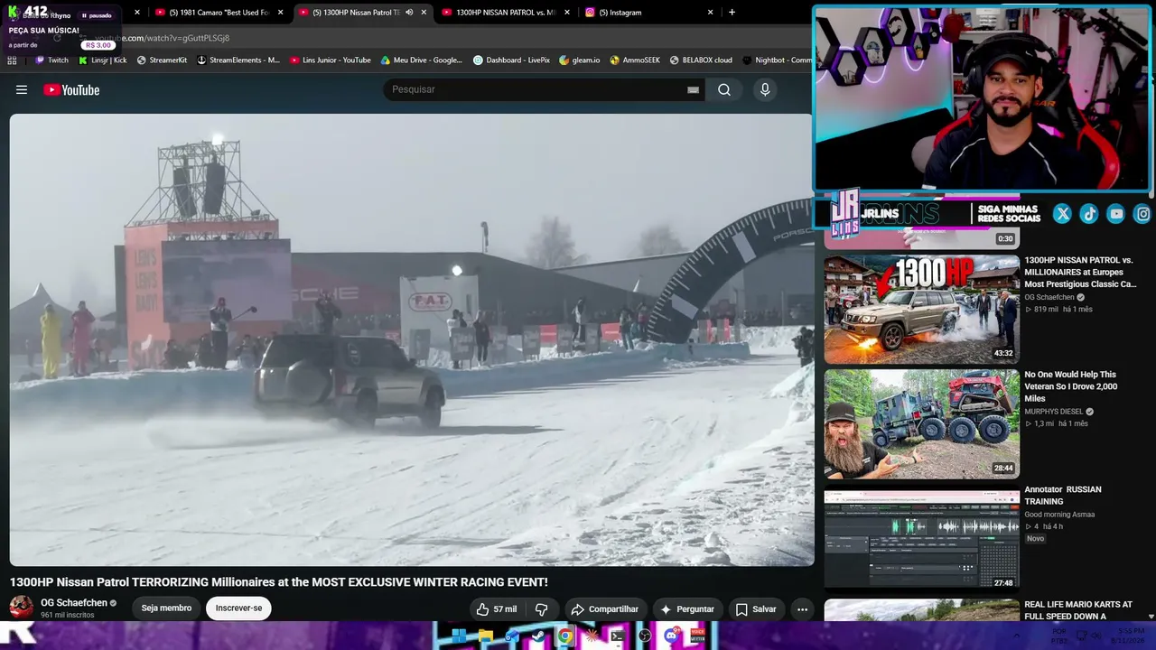Open the YouTube guide hamburger menu
This screenshot has height=650, width=1156.
pos(22,89)
